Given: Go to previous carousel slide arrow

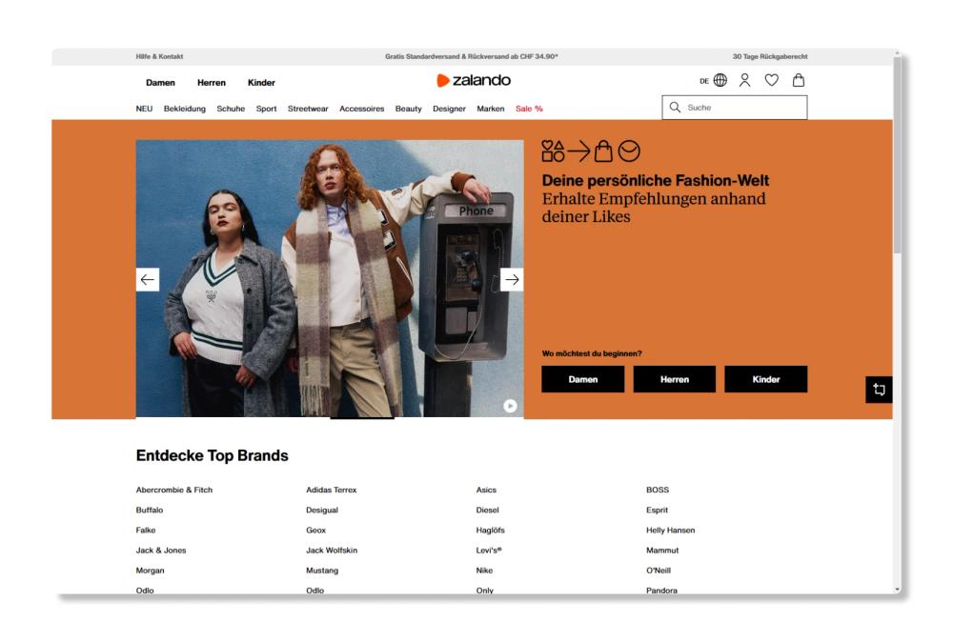Looking at the screenshot, I should [x=147, y=279].
